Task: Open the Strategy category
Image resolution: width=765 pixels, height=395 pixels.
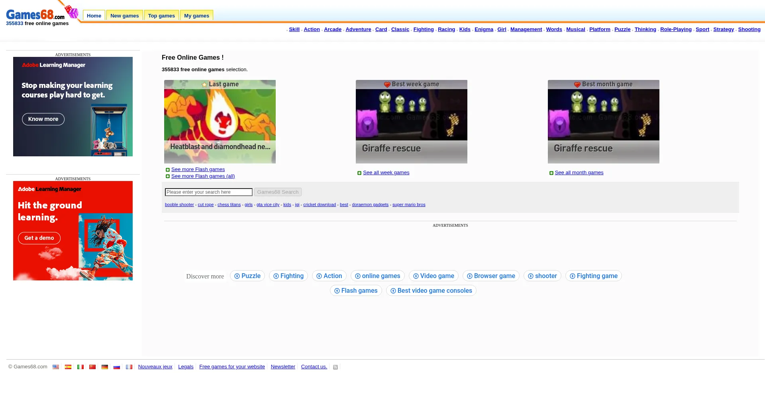Action: pyautogui.click(x=724, y=29)
